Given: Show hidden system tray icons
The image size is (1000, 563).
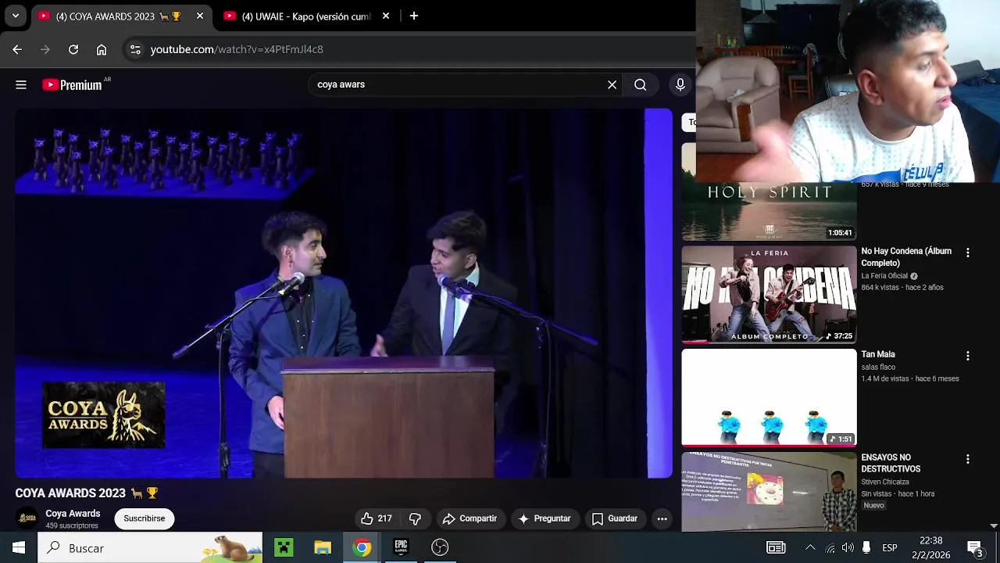Looking at the screenshot, I should point(810,547).
